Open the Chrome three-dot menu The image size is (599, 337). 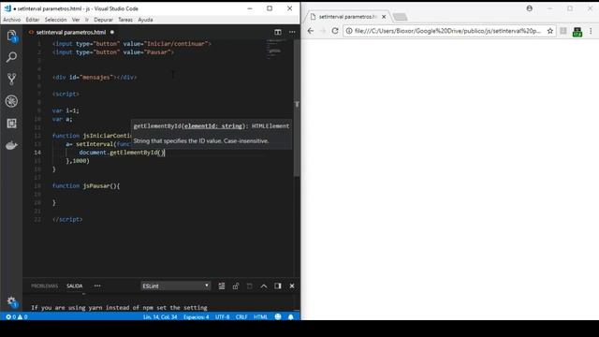[591, 31]
